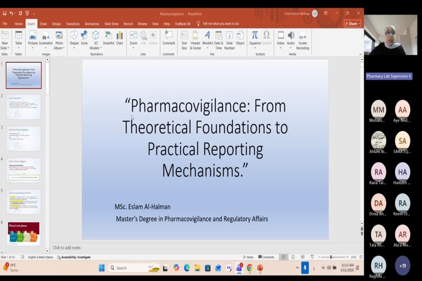Insert a Text Box from ribbon
The width and height of the screenshot is (422, 281).
pyautogui.click(x=184, y=39)
